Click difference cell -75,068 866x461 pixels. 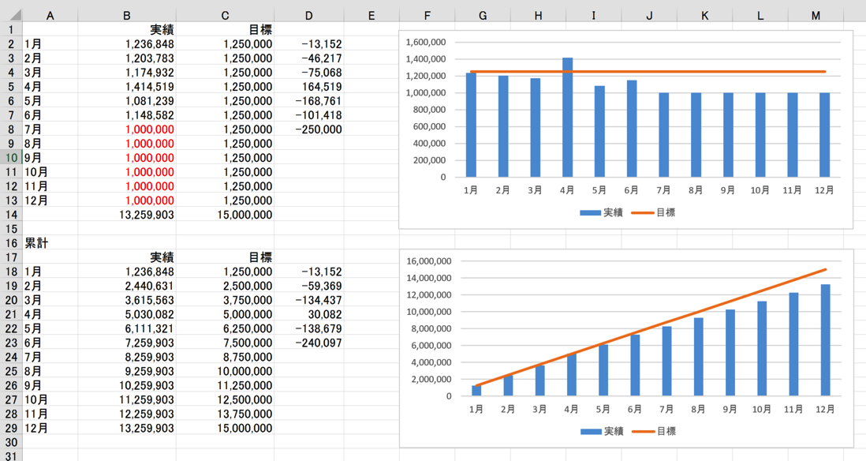click(x=308, y=73)
